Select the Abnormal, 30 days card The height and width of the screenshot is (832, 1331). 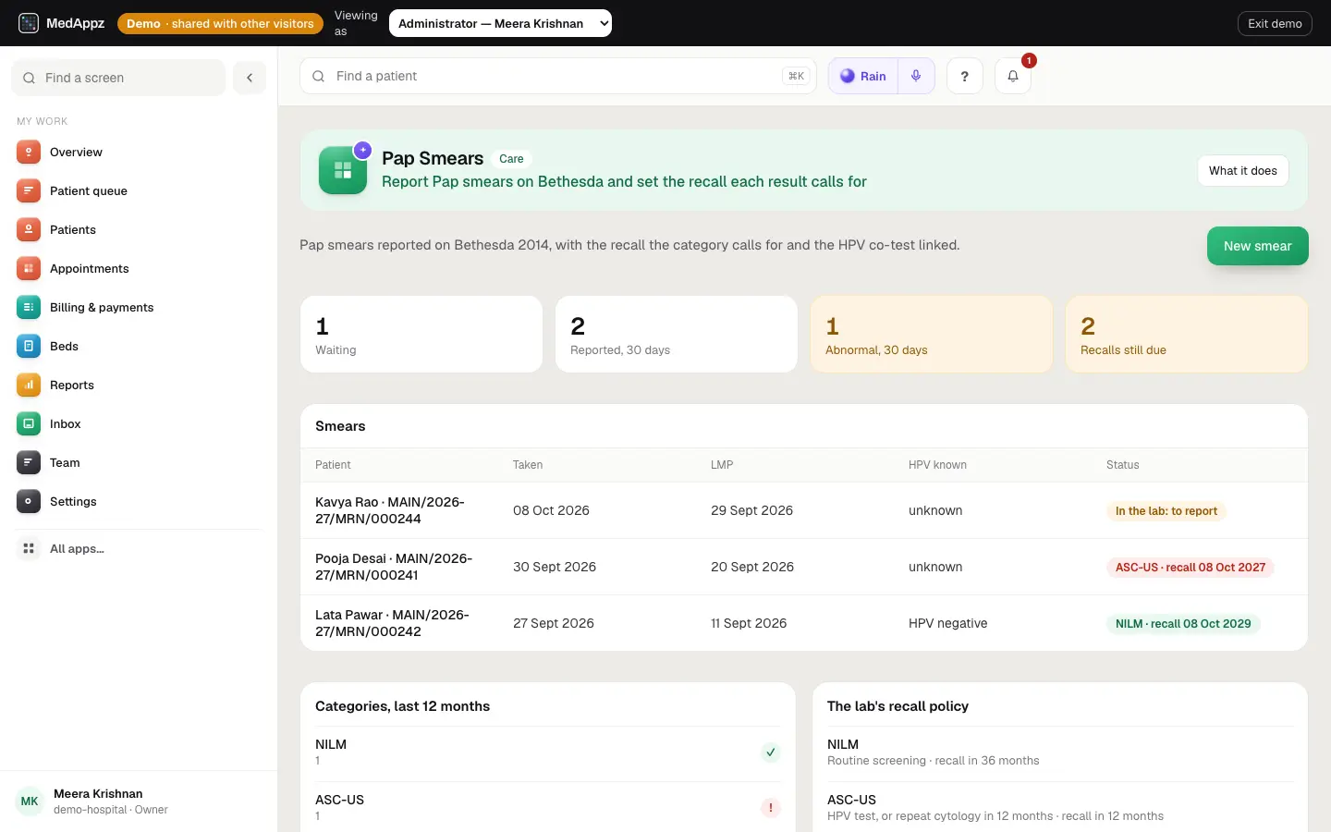click(932, 335)
